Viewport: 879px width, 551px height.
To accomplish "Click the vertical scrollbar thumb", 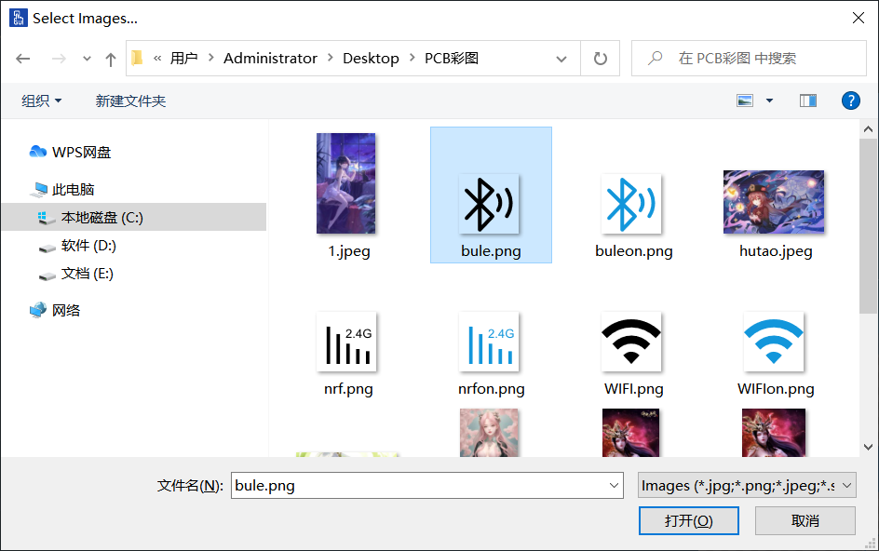I will click(x=869, y=226).
